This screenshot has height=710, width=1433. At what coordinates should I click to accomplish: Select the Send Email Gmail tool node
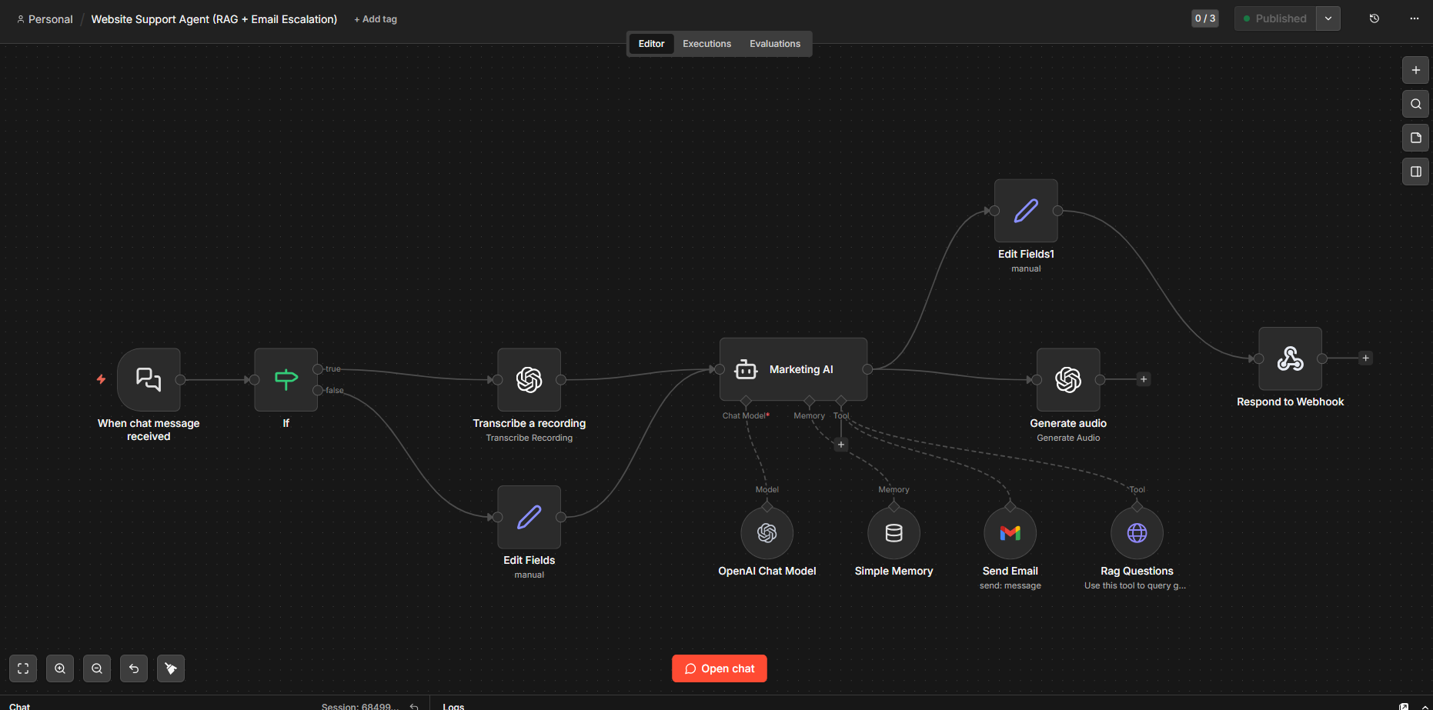pos(1010,533)
